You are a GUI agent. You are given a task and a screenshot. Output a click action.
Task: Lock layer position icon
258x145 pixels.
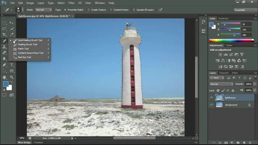click(228, 90)
